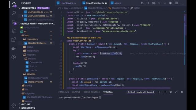Viewport: 196px width, 110px height.
Task: Expand the routes folder
Action: pyautogui.click(x=28, y=101)
